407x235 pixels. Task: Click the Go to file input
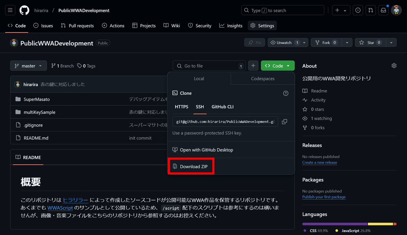point(209,66)
